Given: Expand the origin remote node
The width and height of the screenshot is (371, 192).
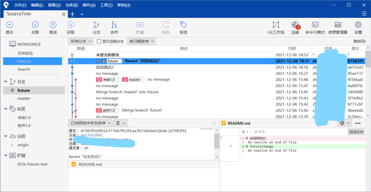Looking at the screenshot, I should [x=12, y=145].
